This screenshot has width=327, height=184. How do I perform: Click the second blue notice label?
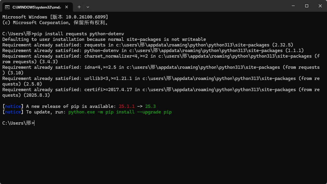[x=13, y=112]
